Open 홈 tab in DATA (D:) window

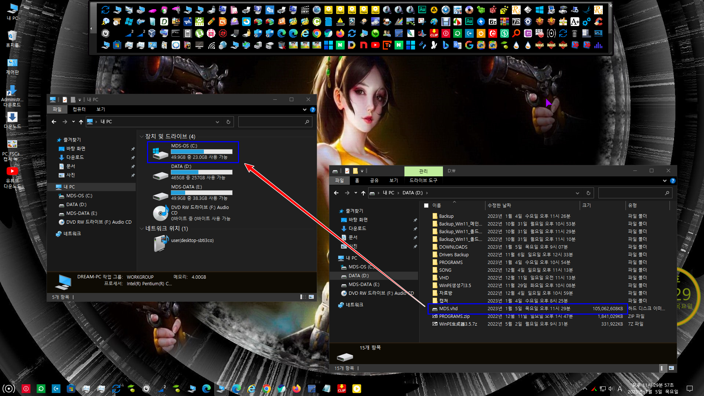[357, 180]
